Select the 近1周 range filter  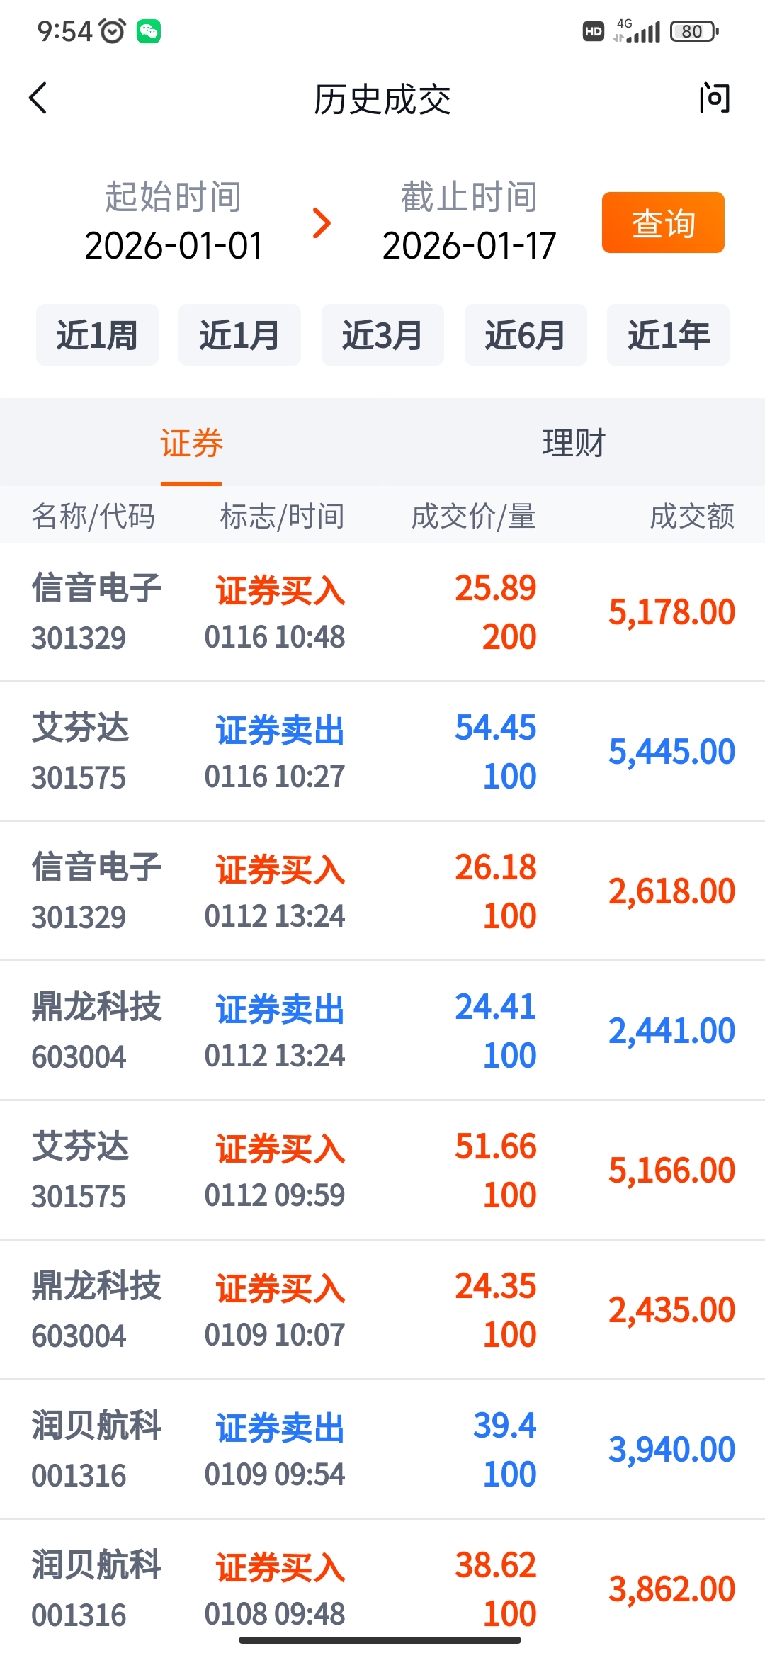(x=97, y=335)
